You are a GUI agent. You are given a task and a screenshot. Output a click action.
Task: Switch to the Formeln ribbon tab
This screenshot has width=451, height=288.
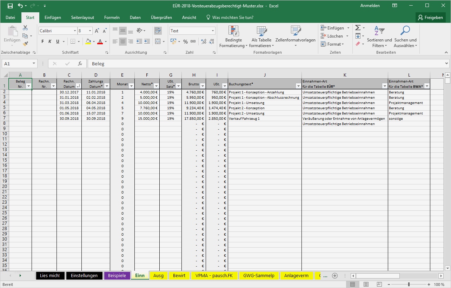pos(112,17)
